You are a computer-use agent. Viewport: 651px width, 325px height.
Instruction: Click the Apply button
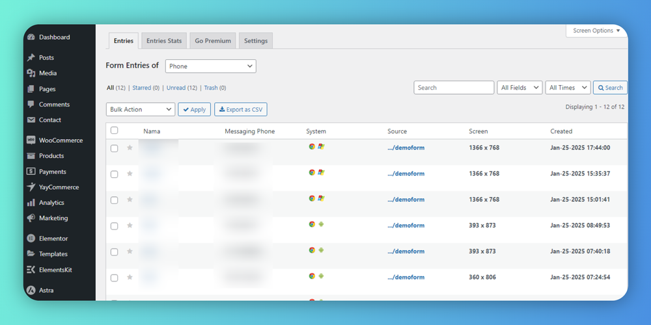pos(194,109)
